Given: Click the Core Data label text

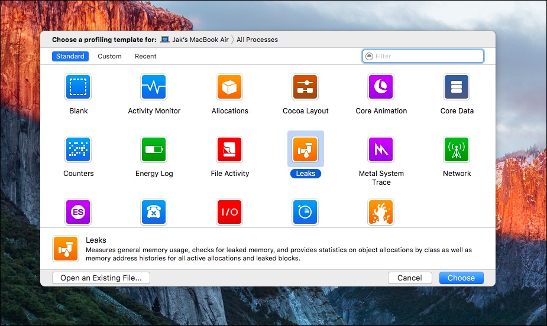Looking at the screenshot, I should click(x=457, y=111).
